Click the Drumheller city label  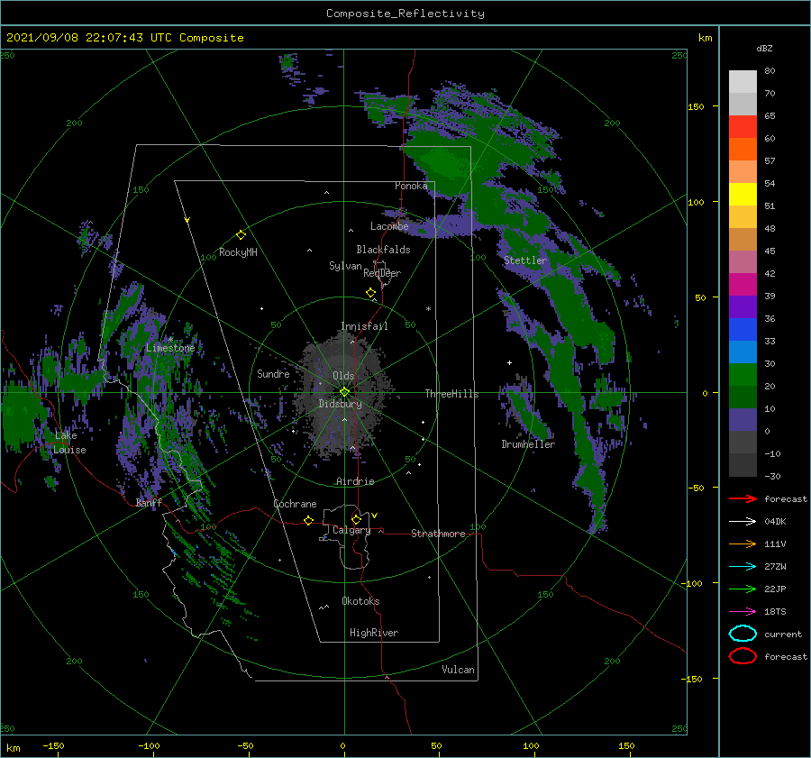click(528, 444)
